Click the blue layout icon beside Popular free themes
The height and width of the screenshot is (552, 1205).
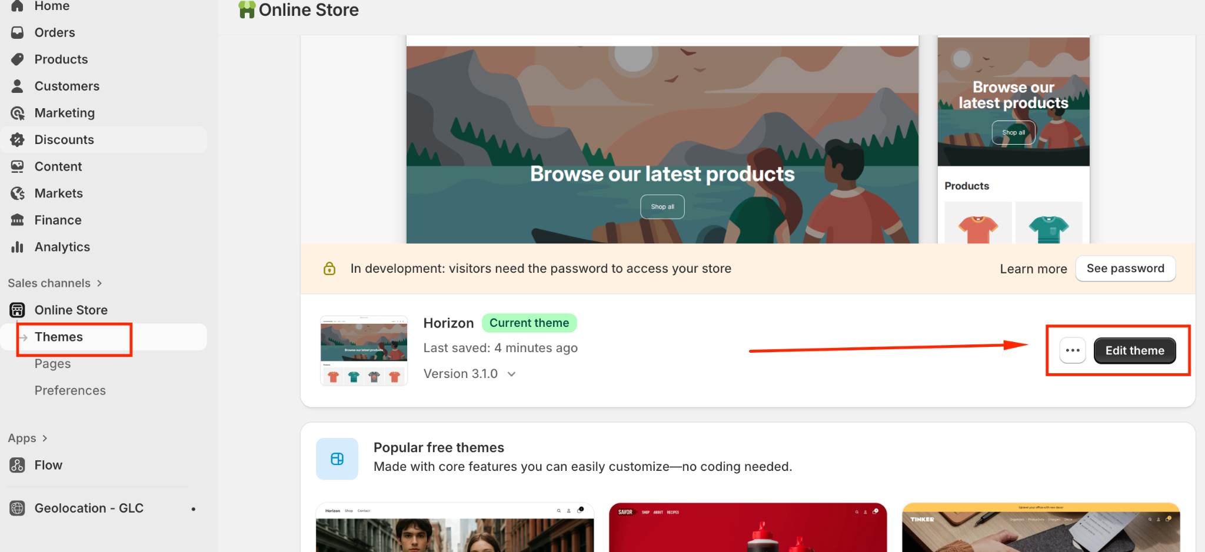pyautogui.click(x=337, y=459)
